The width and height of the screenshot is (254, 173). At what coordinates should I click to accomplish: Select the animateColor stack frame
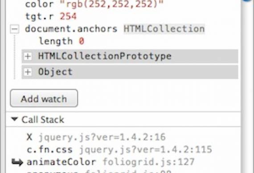pyautogui.click(x=61, y=162)
